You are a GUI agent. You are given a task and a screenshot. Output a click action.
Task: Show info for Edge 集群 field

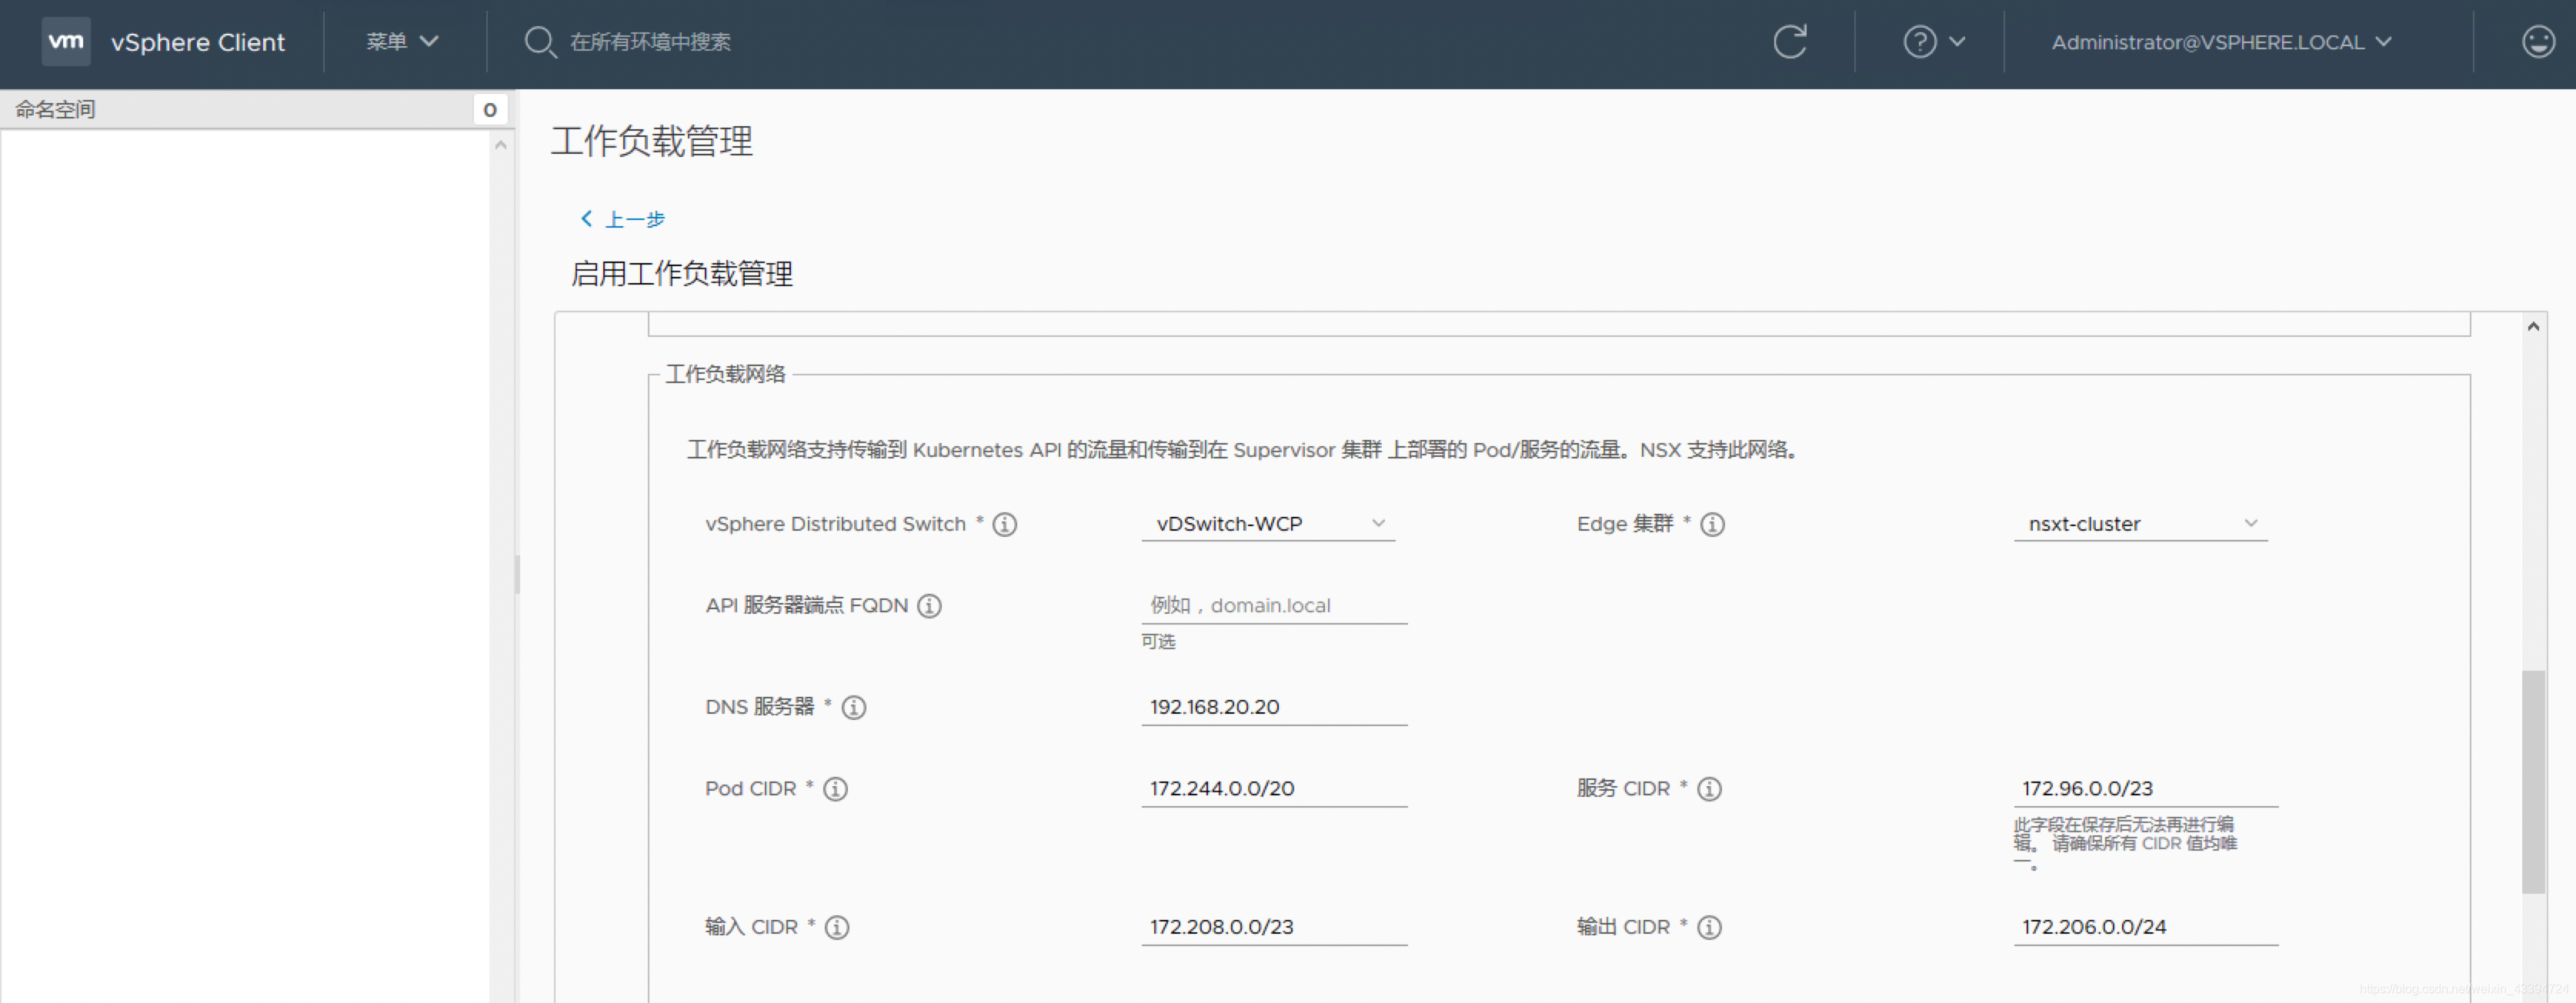(x=1712, y=524)
